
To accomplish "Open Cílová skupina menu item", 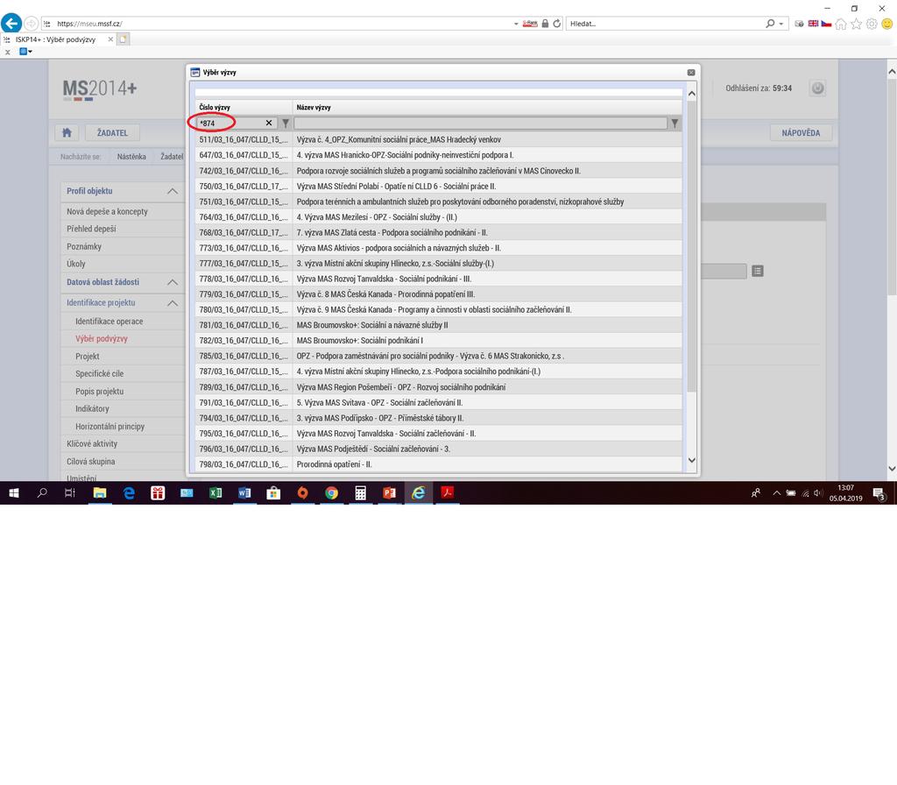I will pyautogui.click(x=90, y=462).
